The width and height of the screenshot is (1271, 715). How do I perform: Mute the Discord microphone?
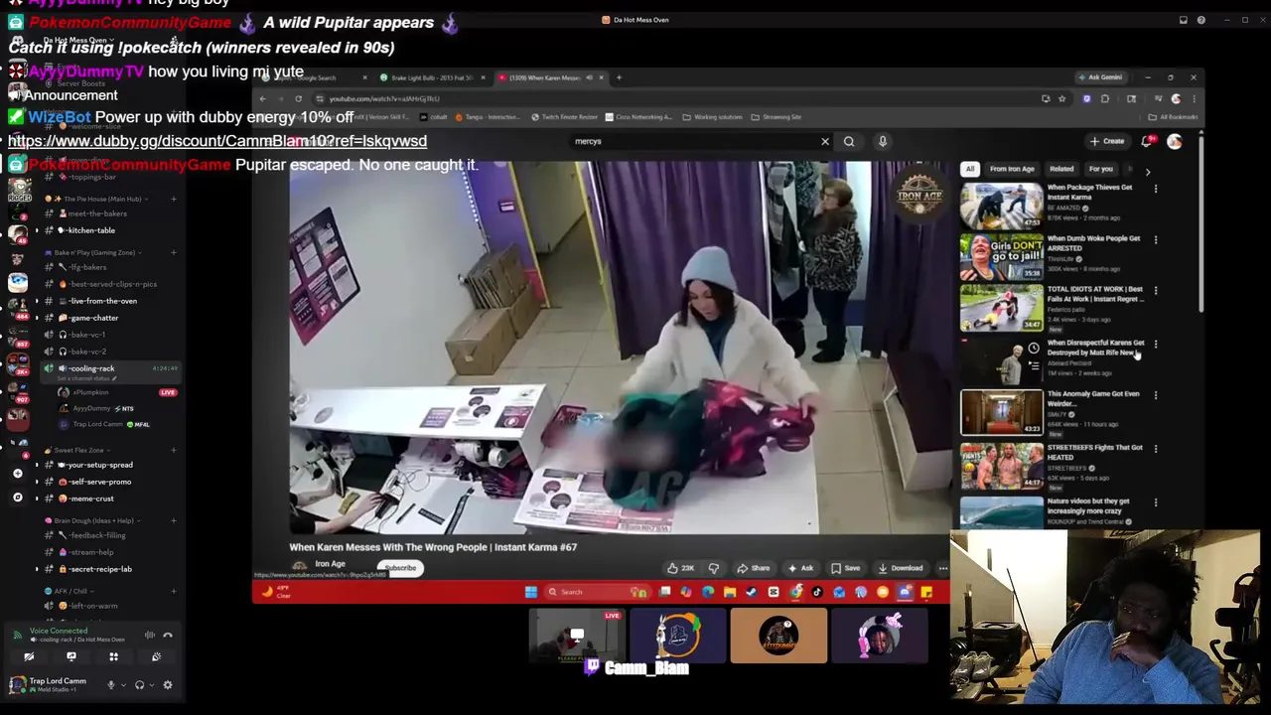pyautogui.click(x=110, y=684)
